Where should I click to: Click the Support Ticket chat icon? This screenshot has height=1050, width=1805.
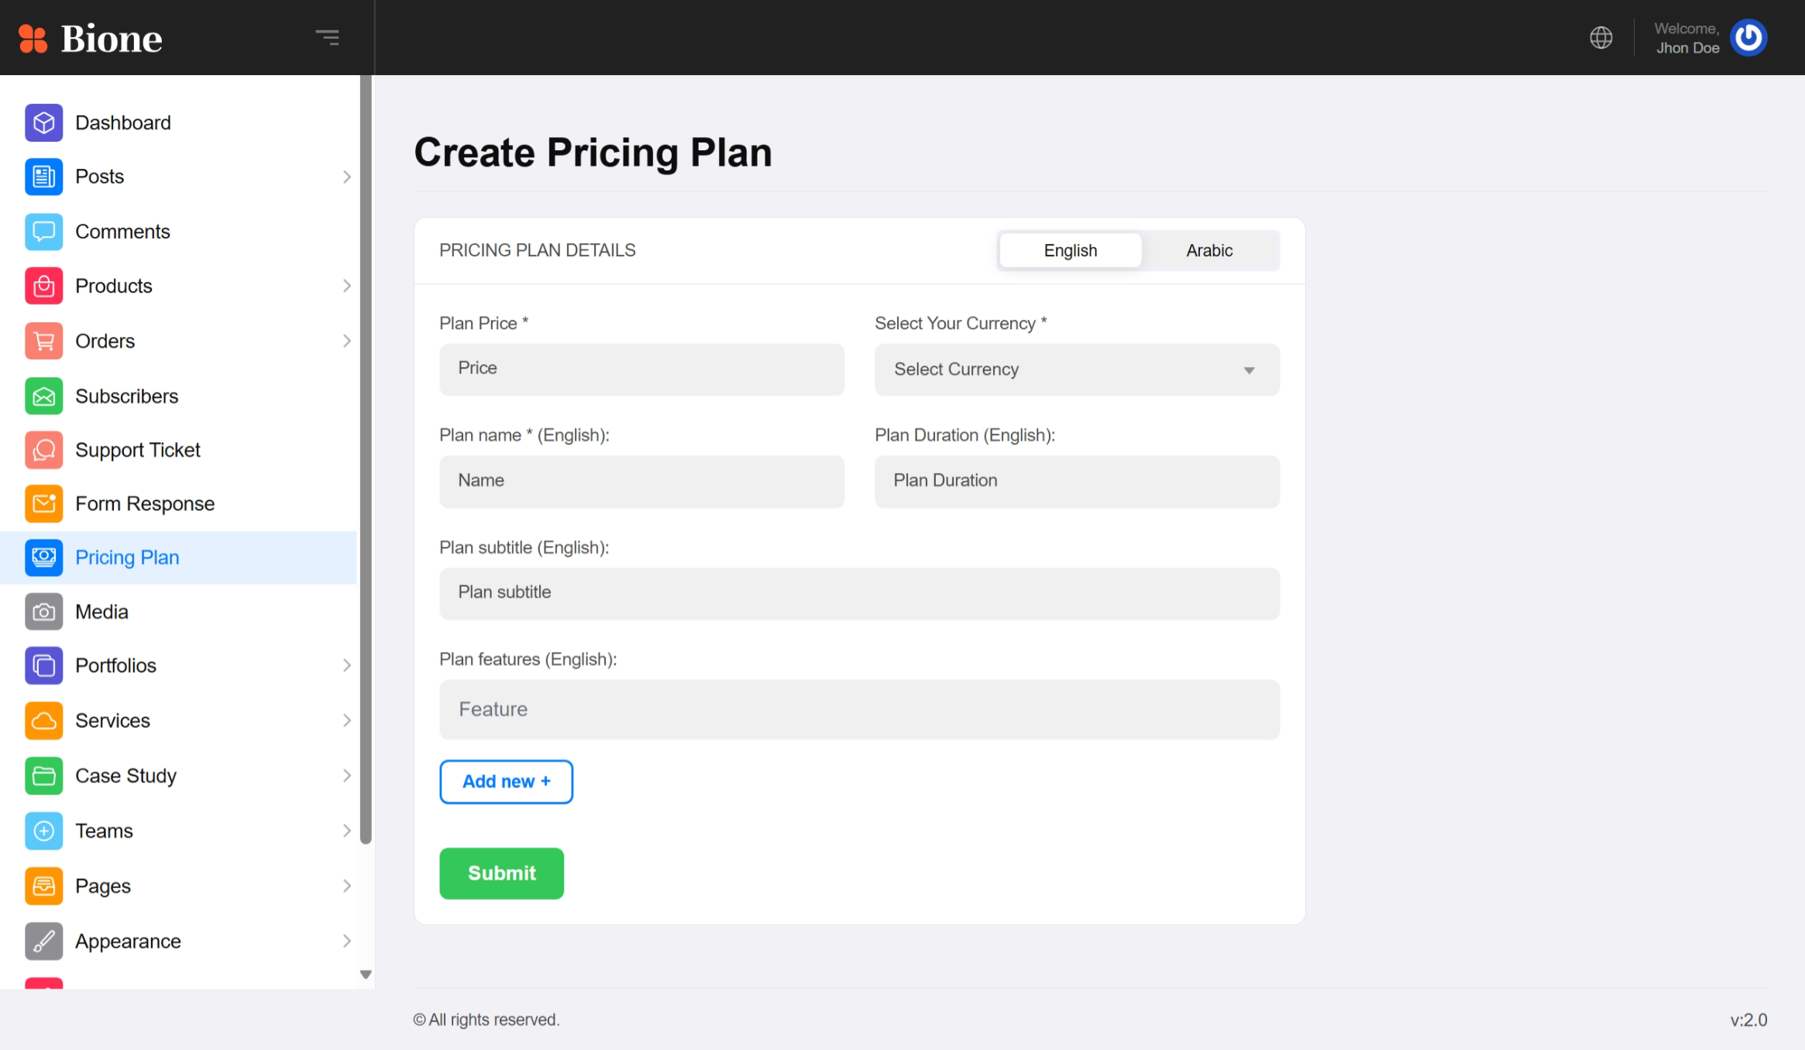click(x=43, y=450)
